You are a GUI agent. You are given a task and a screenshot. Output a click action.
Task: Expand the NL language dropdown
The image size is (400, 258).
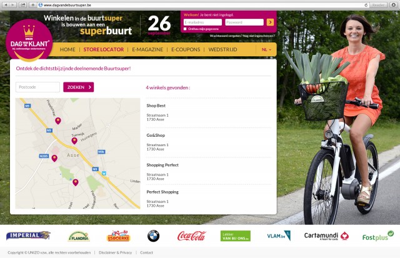(x=266, y=49)
